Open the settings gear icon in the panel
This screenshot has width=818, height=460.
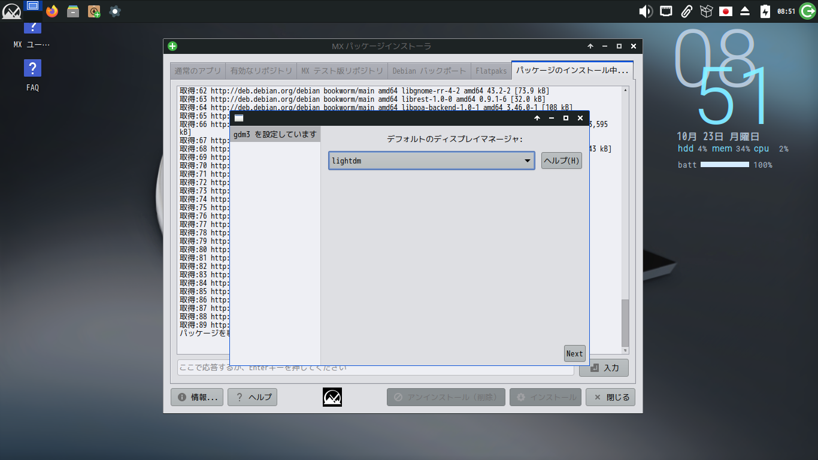coord(115,11)
